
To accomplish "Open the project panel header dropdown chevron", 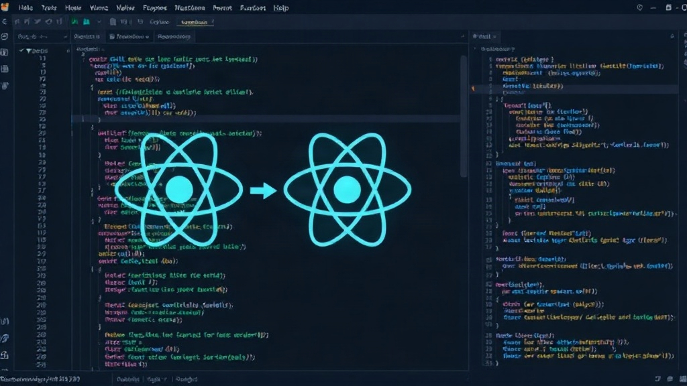I will pos(65,37).
